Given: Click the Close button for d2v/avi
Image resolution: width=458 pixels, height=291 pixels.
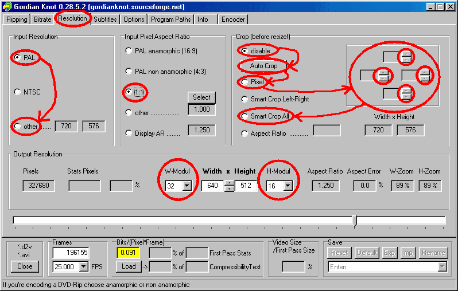Looking at the screenshot, I should (x=25, y=266).
